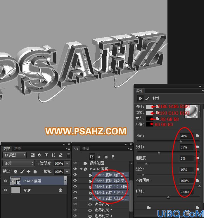Click the 漫射 diffuse color swatch
204x218 pixels.
tap(150, 107)
